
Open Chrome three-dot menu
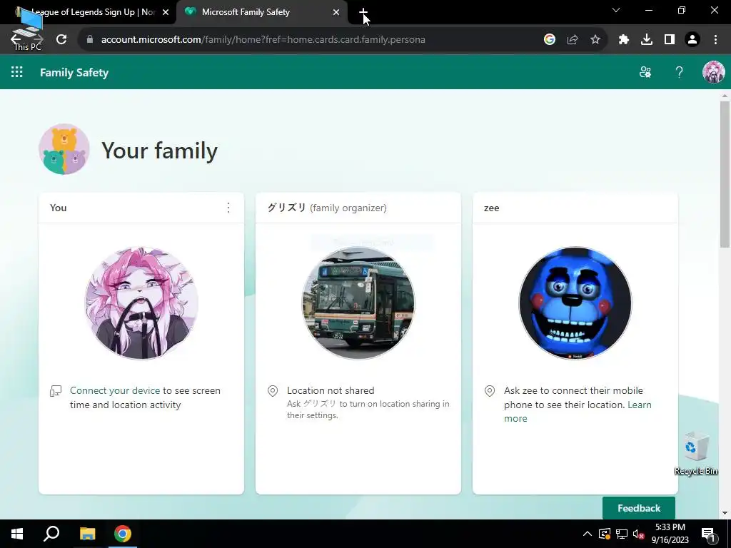pos(715,40)
